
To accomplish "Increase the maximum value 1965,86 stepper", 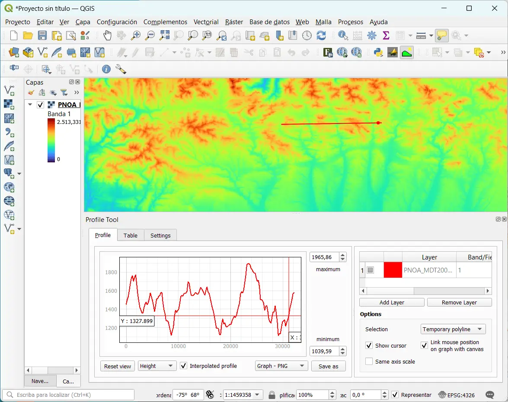I will point(343,255).
